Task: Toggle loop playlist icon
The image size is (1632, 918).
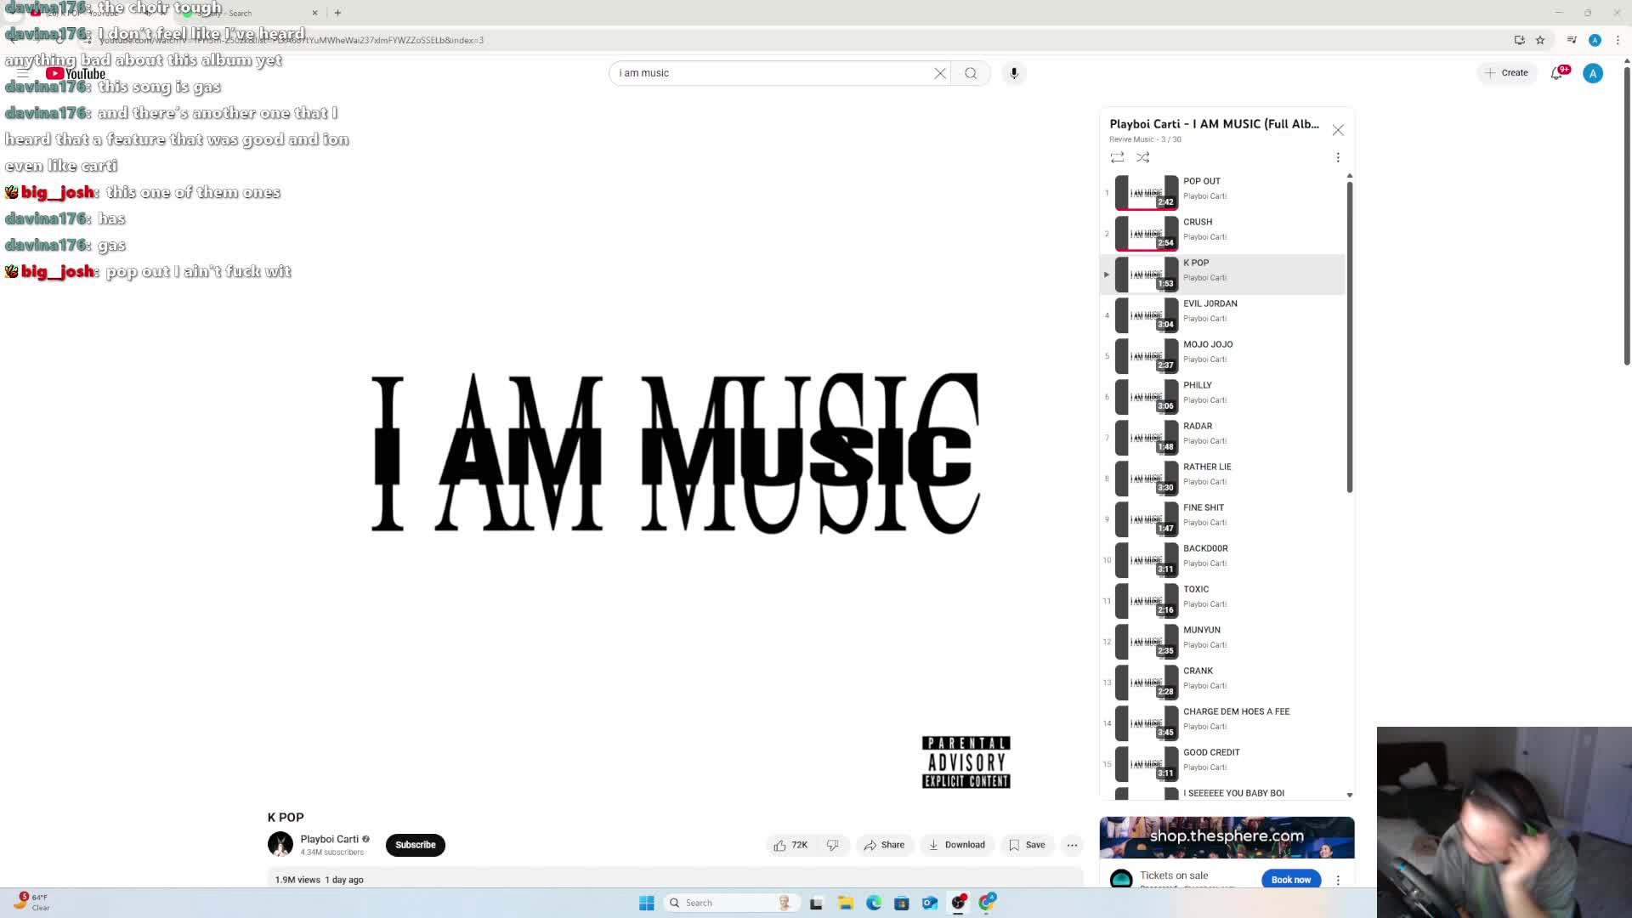Action: [x=1117, y=157]
